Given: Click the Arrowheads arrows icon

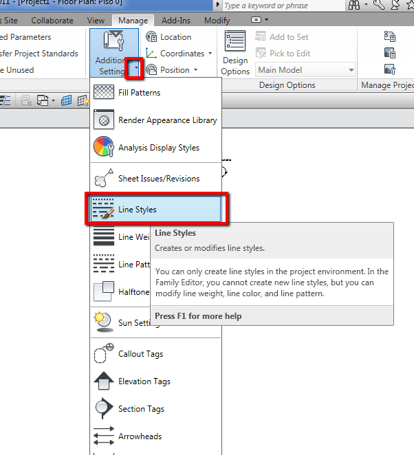Looking at the screenshot, I should [x=104, y=436].
